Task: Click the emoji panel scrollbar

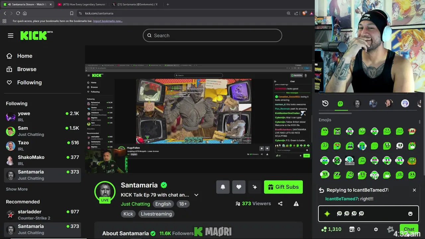Action: pyautogui.click(x=420, y=122)
